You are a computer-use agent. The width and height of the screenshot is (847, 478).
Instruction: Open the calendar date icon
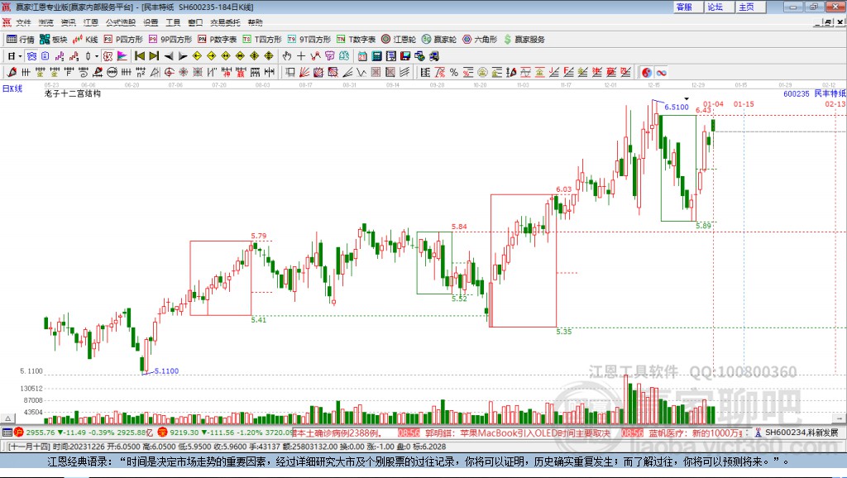pos(362,55)
